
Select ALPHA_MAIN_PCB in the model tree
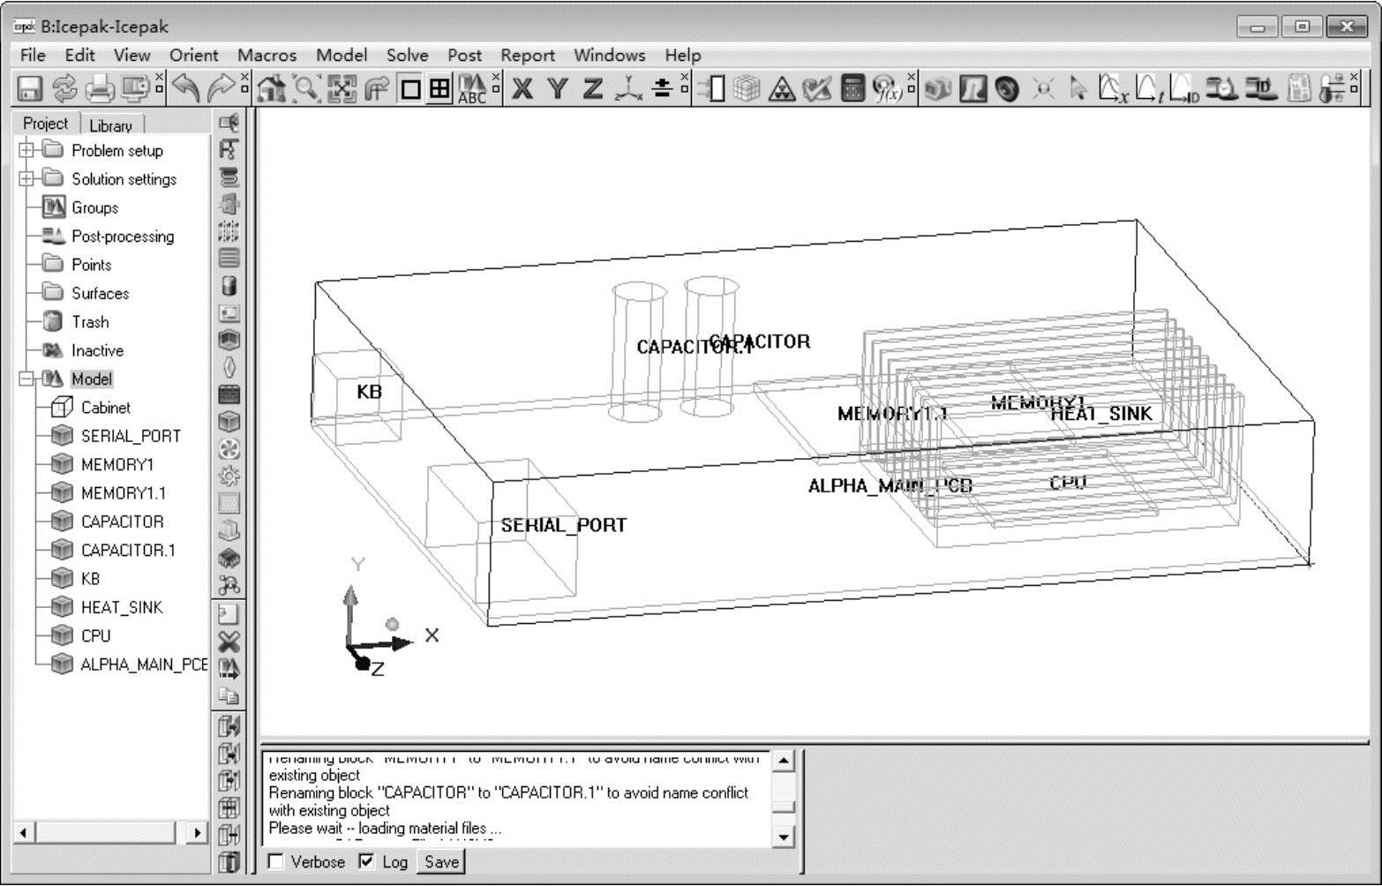tap(145, 664)
